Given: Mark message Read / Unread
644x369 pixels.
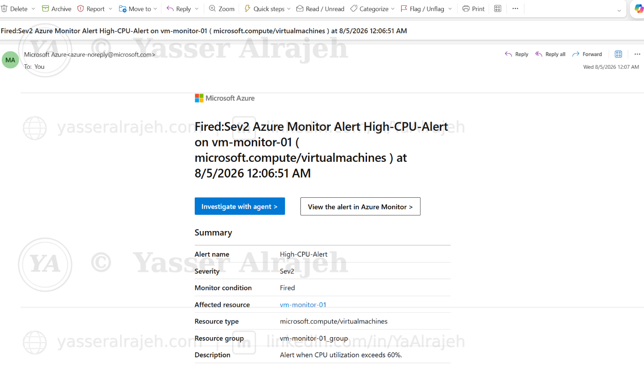Looking at the screenshot, I should pos(320,9).
